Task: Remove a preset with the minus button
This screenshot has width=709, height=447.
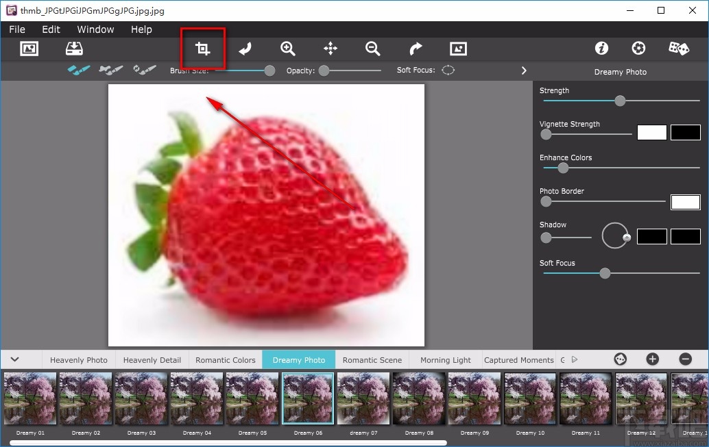Action: coord(685,359)
